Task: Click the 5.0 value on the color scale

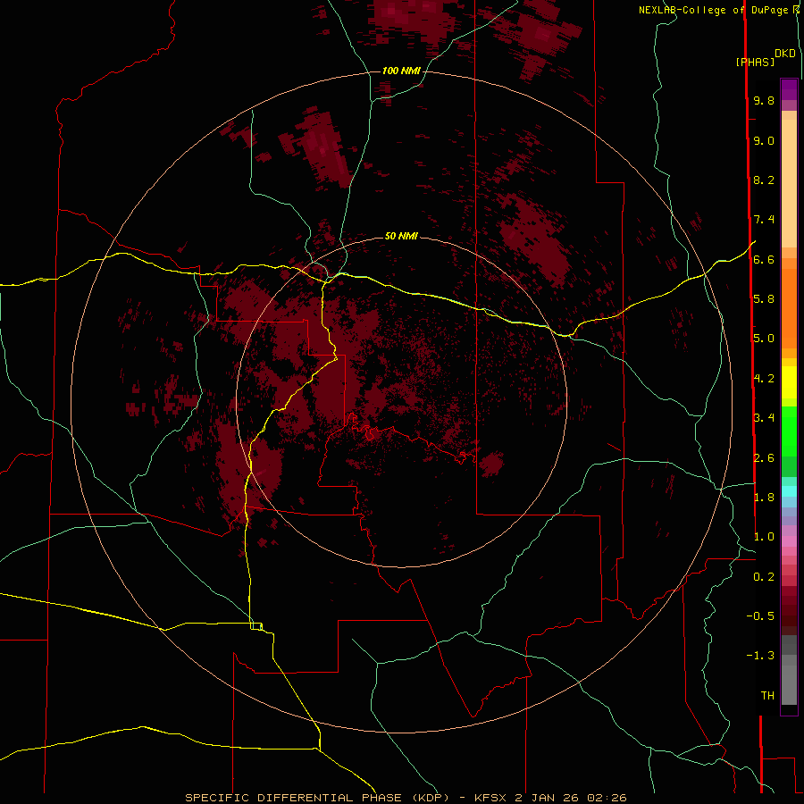Action: [x=764, y=339]
